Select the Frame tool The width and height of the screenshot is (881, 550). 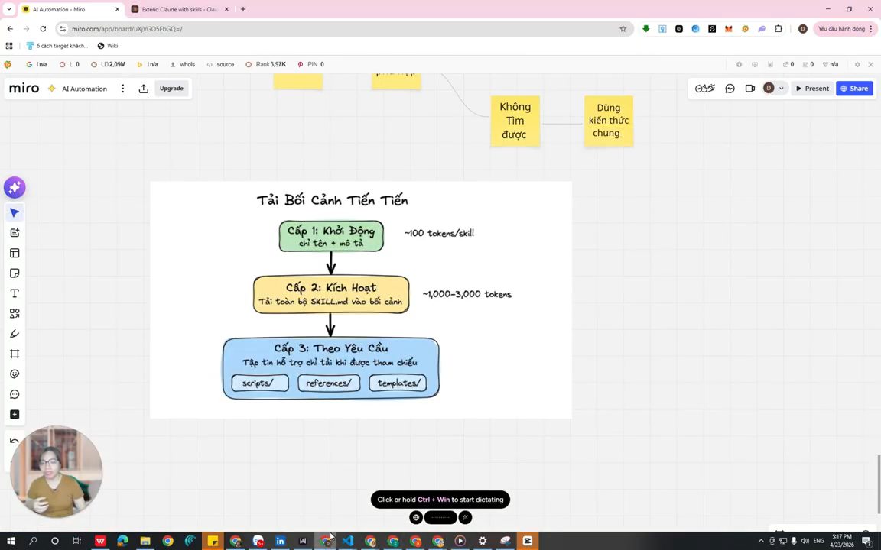pyautogui.click(x=15, y=354)
